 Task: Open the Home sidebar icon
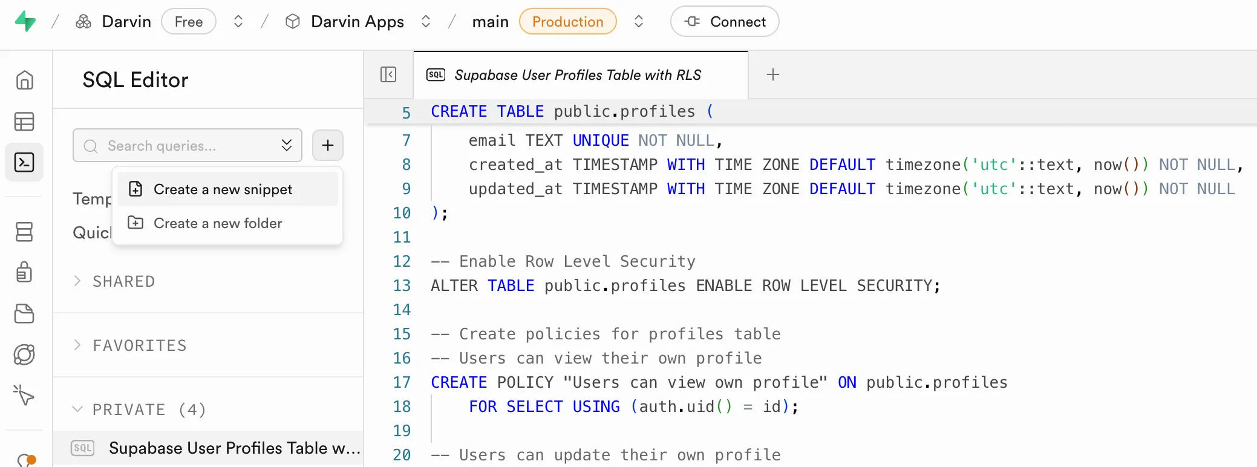click(x=24, y=80)
